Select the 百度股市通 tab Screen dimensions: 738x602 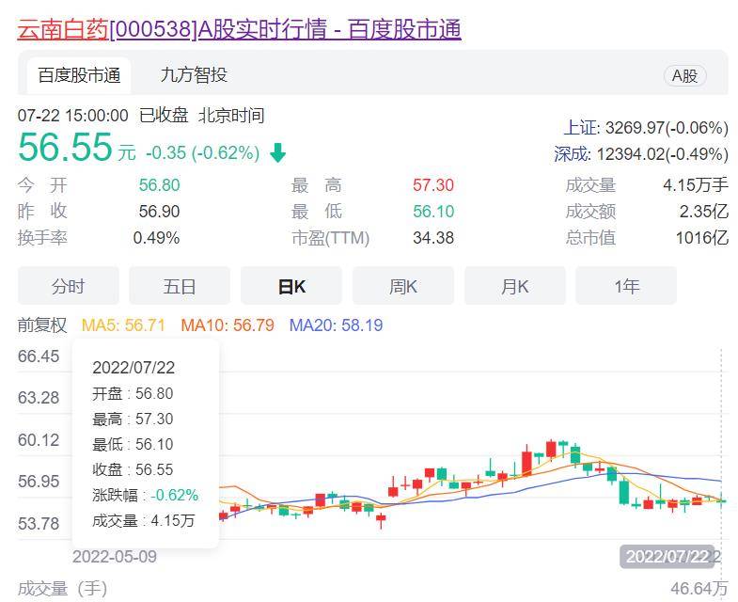(79, 75)
